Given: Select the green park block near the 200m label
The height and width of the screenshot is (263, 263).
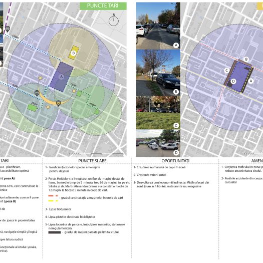Looking at the screenshot, I should click(x=32, y=108).
